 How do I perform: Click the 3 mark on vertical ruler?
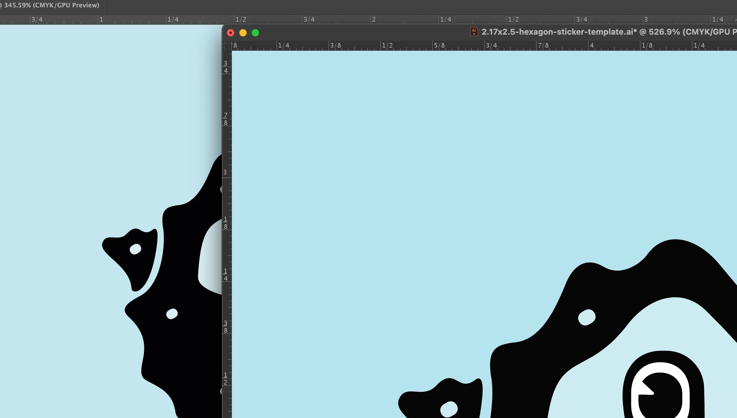(x=225, y=172)
